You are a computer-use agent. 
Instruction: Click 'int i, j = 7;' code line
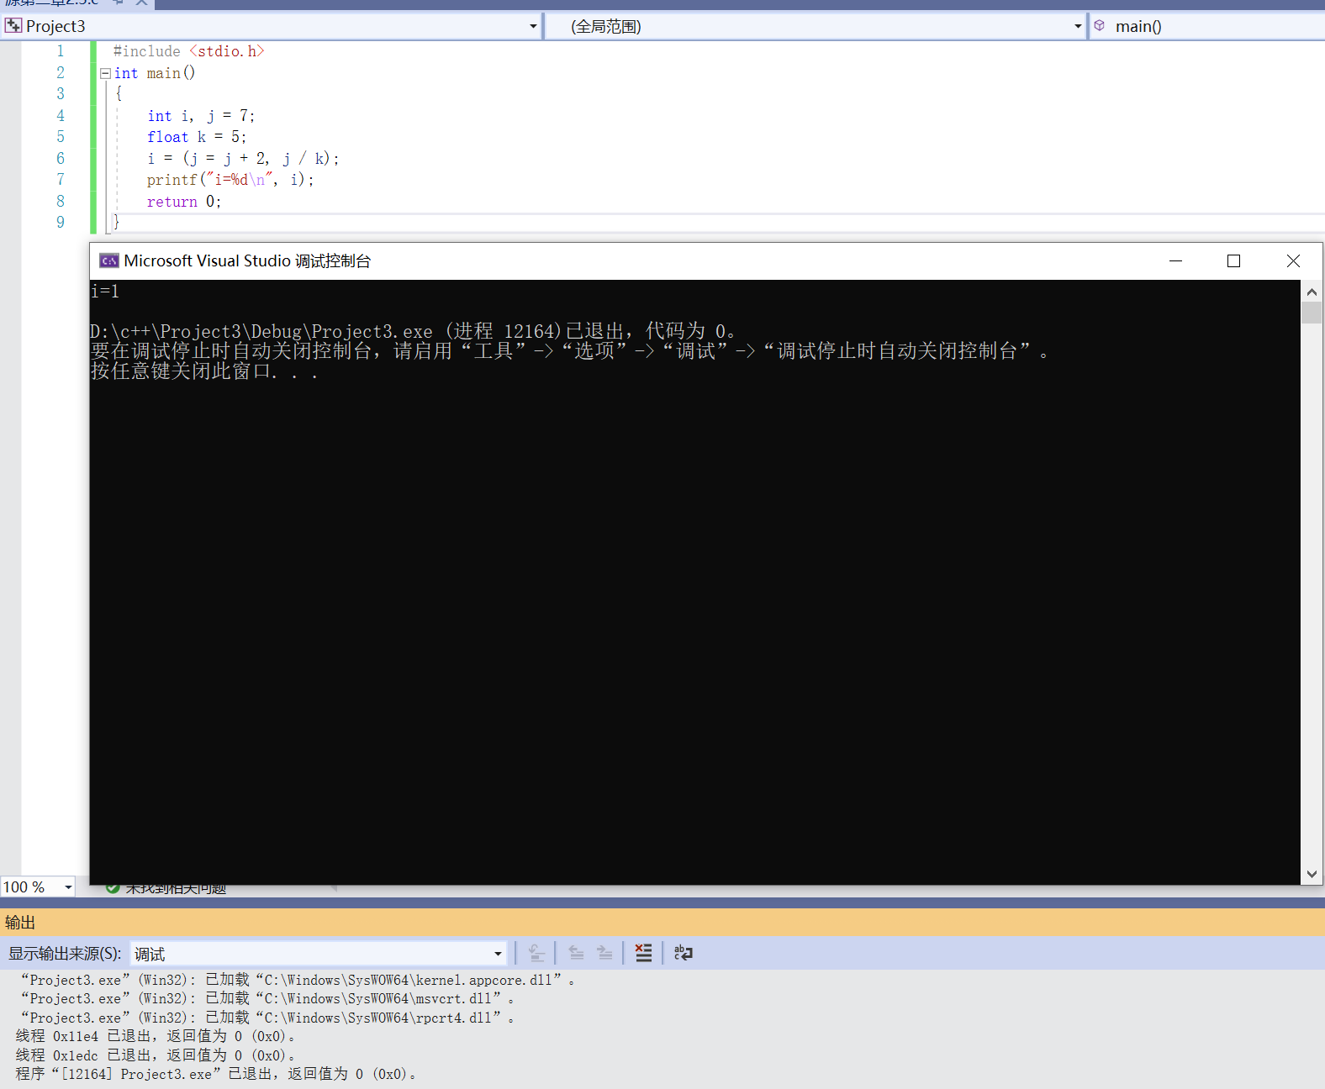pos(201,116)
